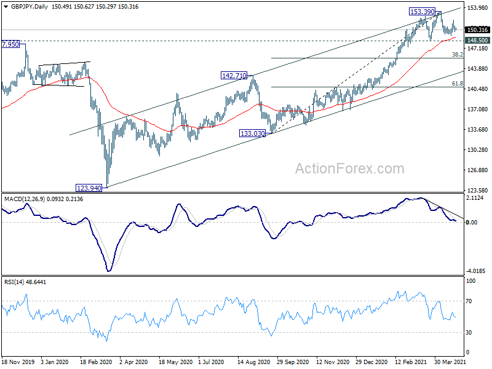Viewport: 492px width, 369px height.
Task: Click the 29 Sep 2020 date label
Action: tap(293, 362)
